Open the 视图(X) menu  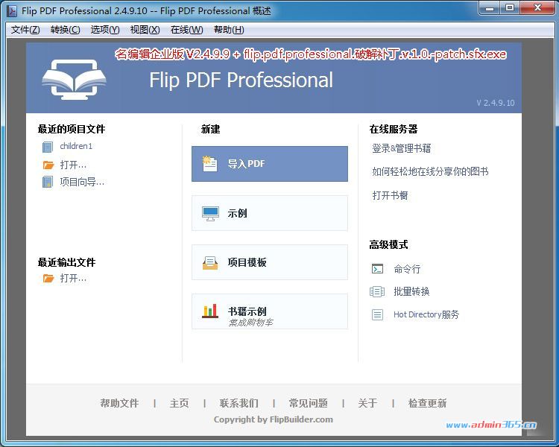145,30
